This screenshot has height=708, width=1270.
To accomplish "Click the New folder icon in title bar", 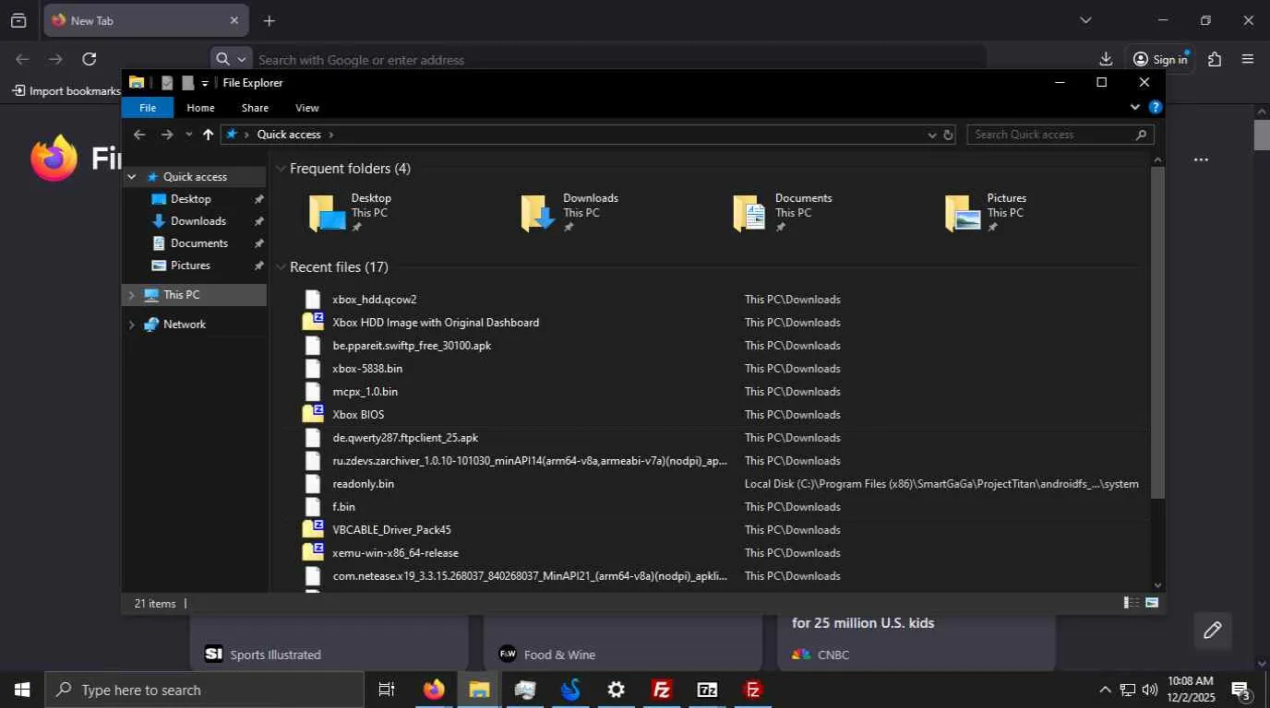I will [188, 83].
